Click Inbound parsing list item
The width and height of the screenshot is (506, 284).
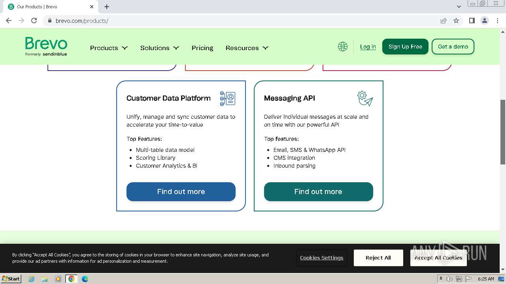click(295, 166)
